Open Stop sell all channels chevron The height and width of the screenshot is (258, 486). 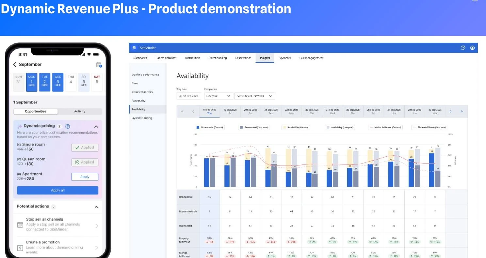coord(97,226)
